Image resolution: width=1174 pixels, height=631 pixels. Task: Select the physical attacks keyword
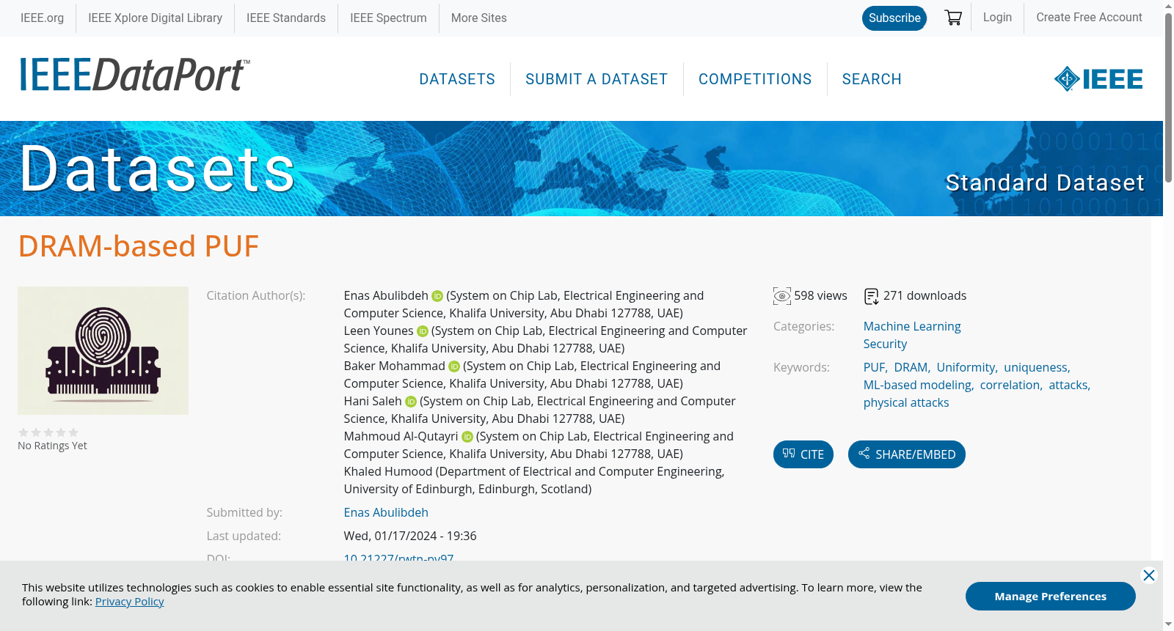coord(906,402)
